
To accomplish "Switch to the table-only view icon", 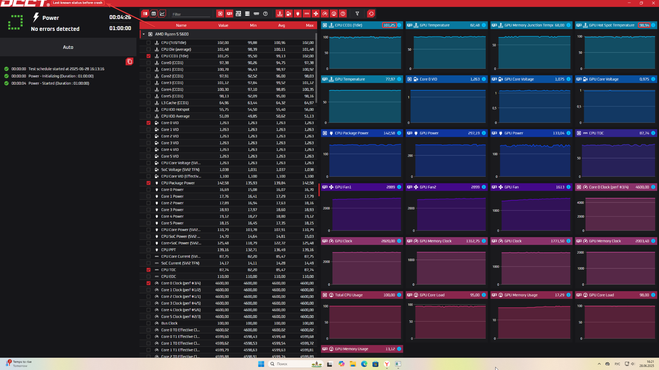I will 154,14.
